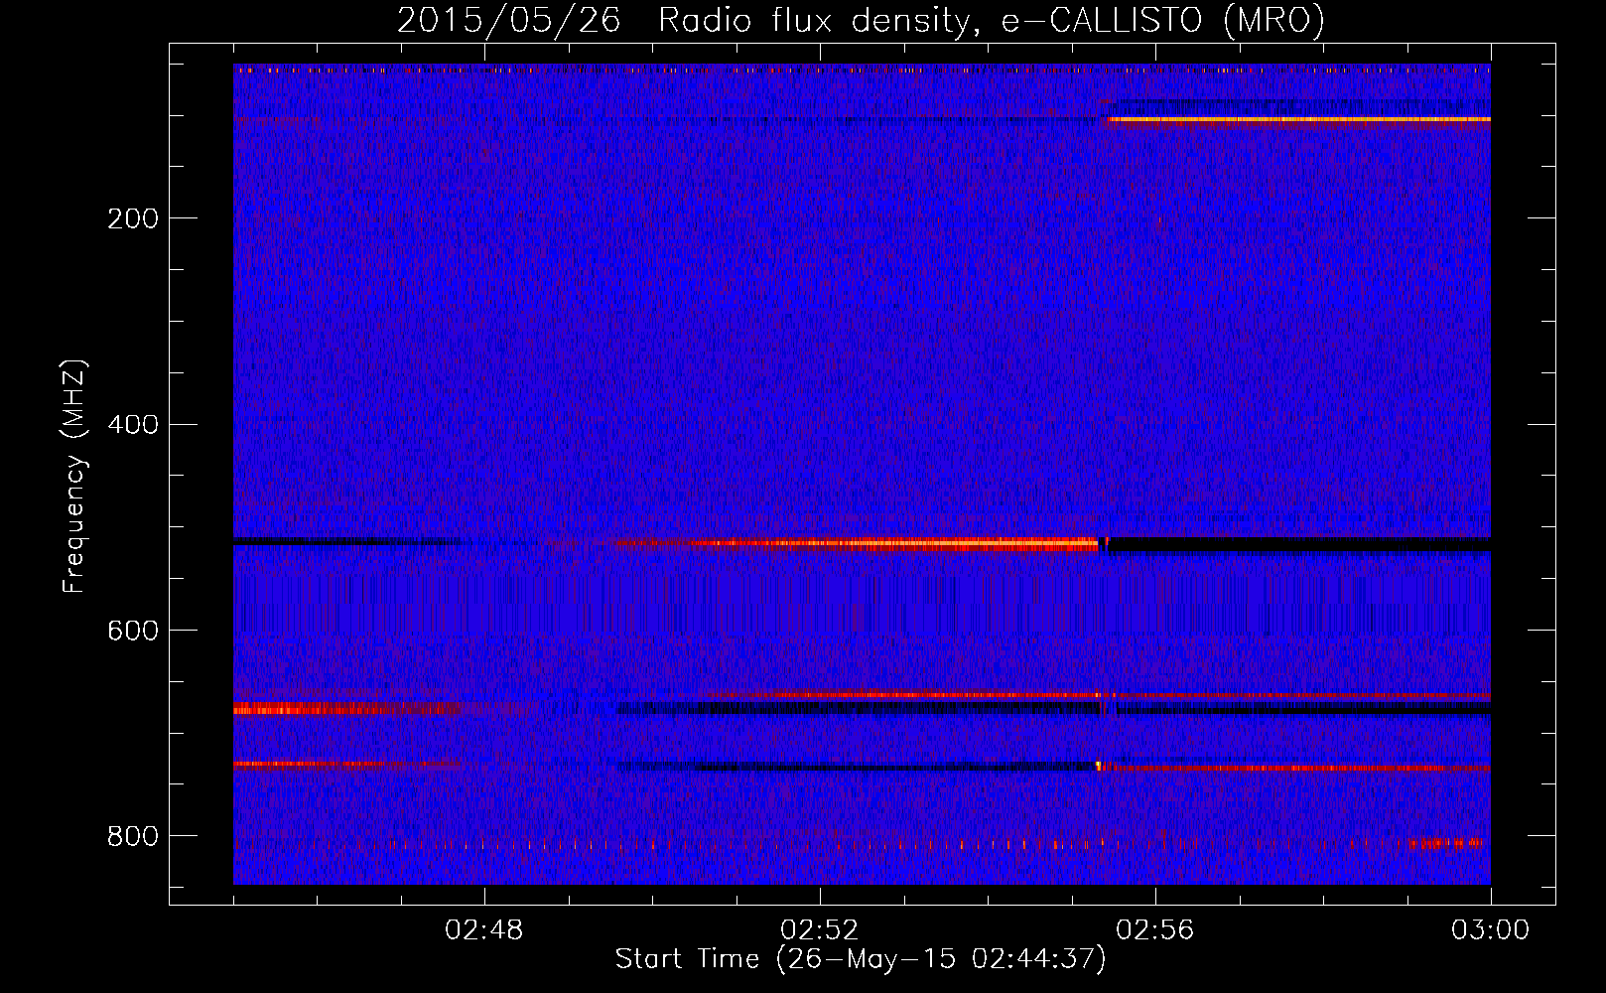Click the 'Frequency (MHZ)' axis label
Viewport: 1606px width, 993px height.
(x=74, y=476)
